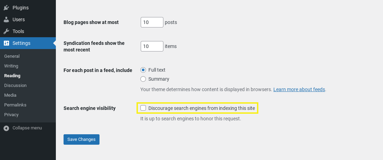The height and width of the screenshot is (160, 383).
Task: Select the Full text radio option
Action: 143,70
